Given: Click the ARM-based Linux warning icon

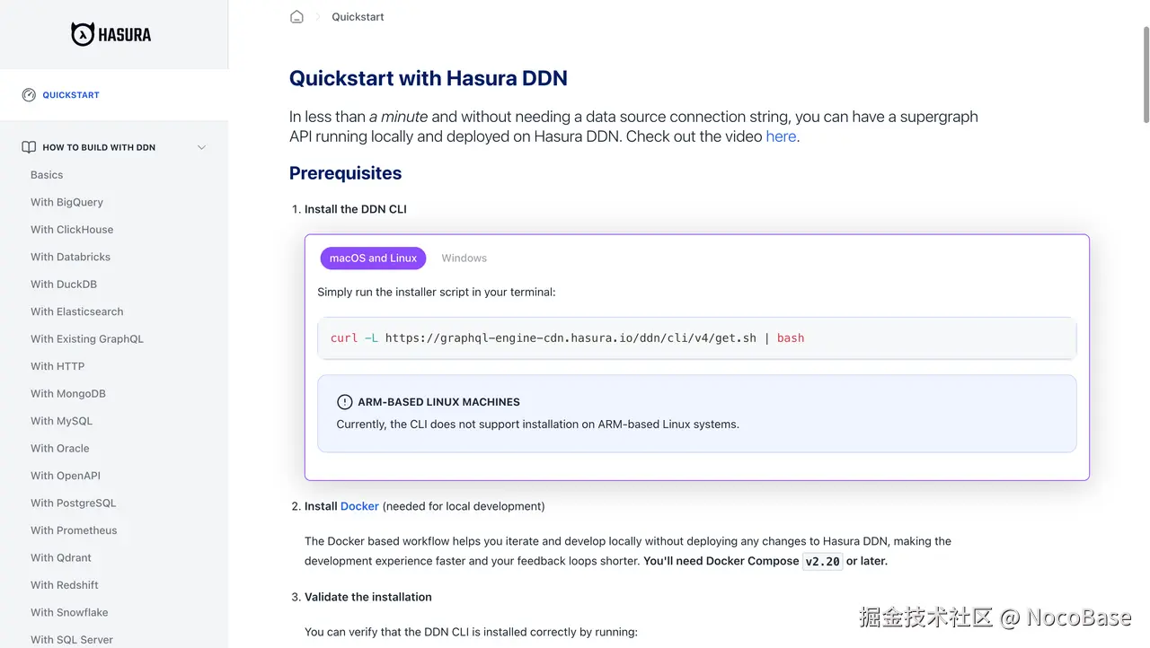Looking at the screenshot, I should 344,402.
